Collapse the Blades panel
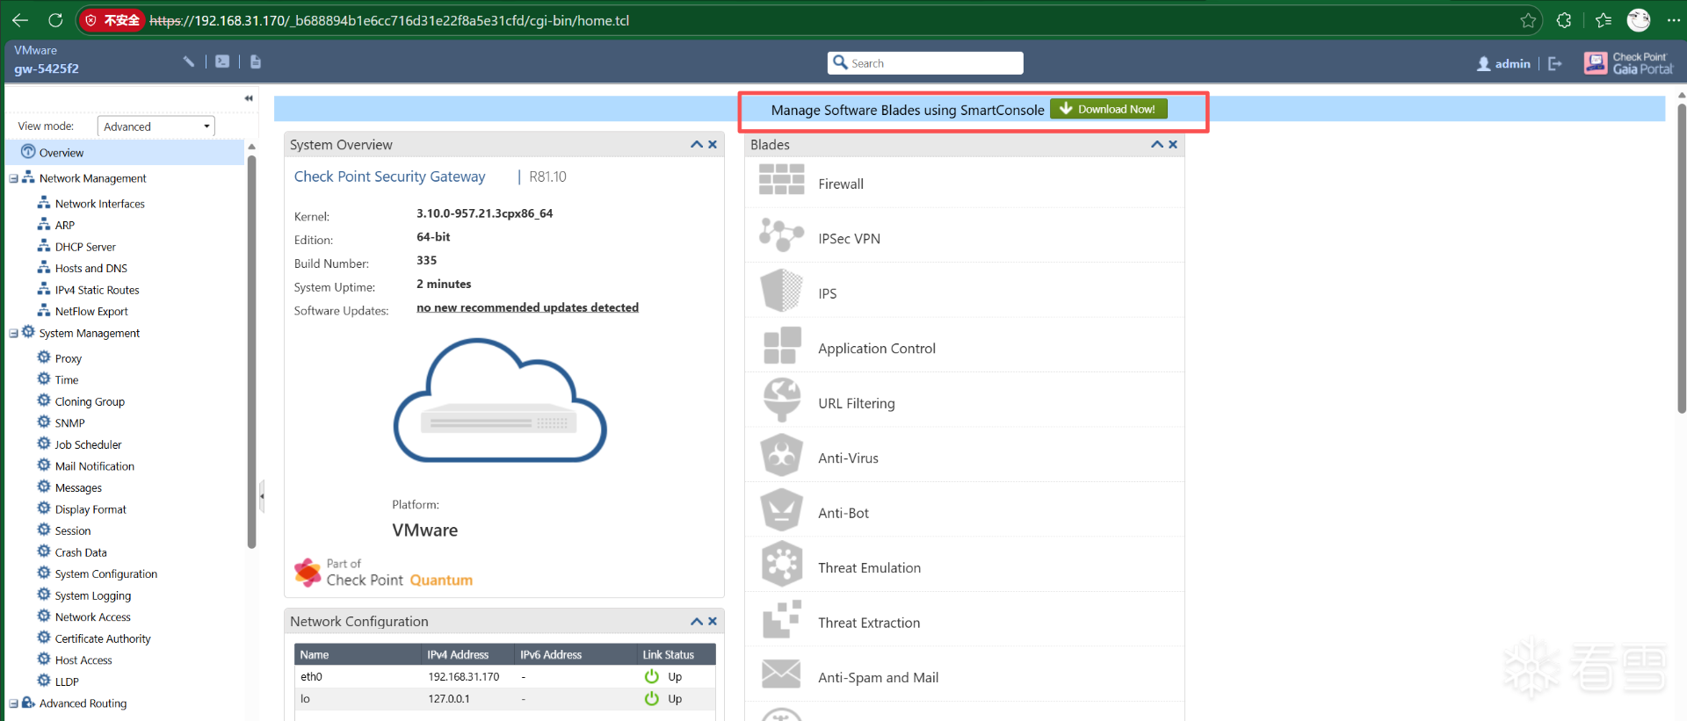Viewport: 1687px width, 721px height. [1157, 145]
